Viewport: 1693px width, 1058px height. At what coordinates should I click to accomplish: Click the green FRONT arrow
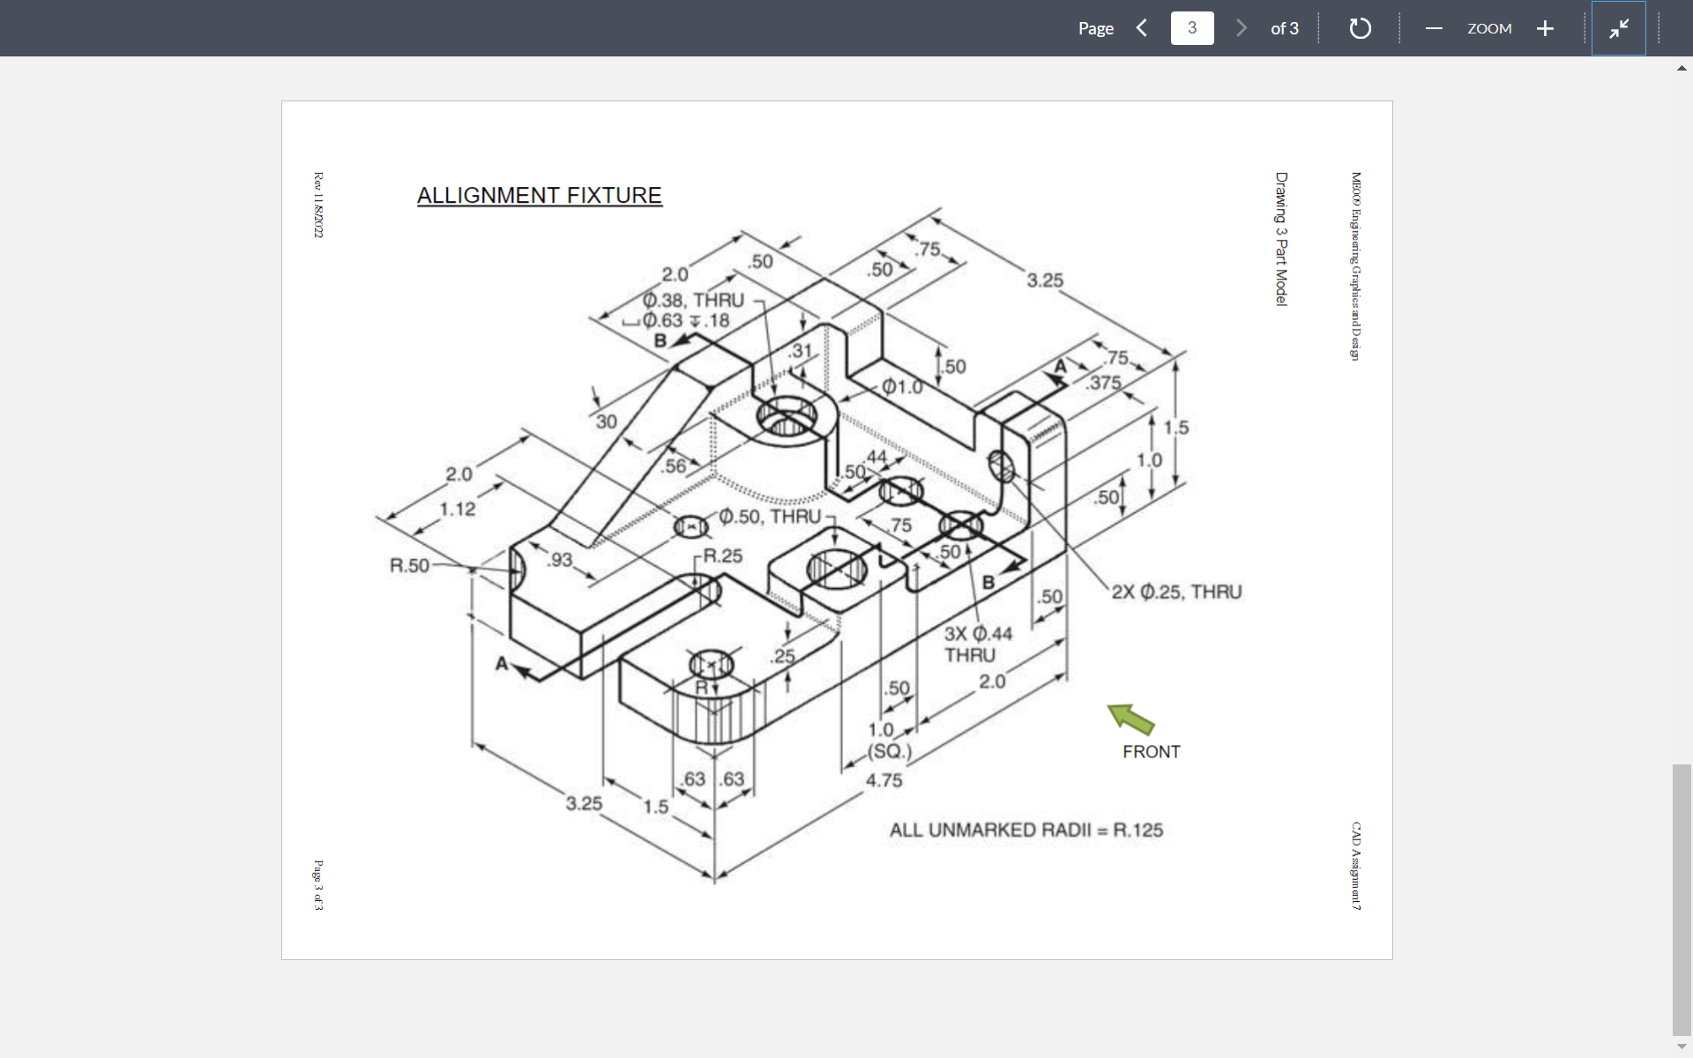(1131, 721)
